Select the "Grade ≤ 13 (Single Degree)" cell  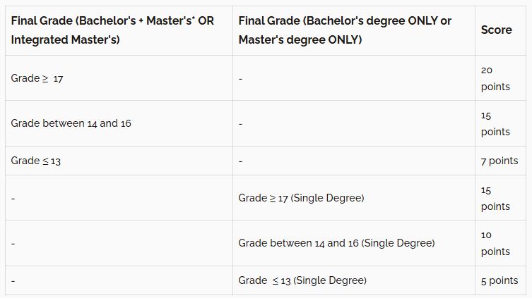pyautogui.click(x=302, y=280)
